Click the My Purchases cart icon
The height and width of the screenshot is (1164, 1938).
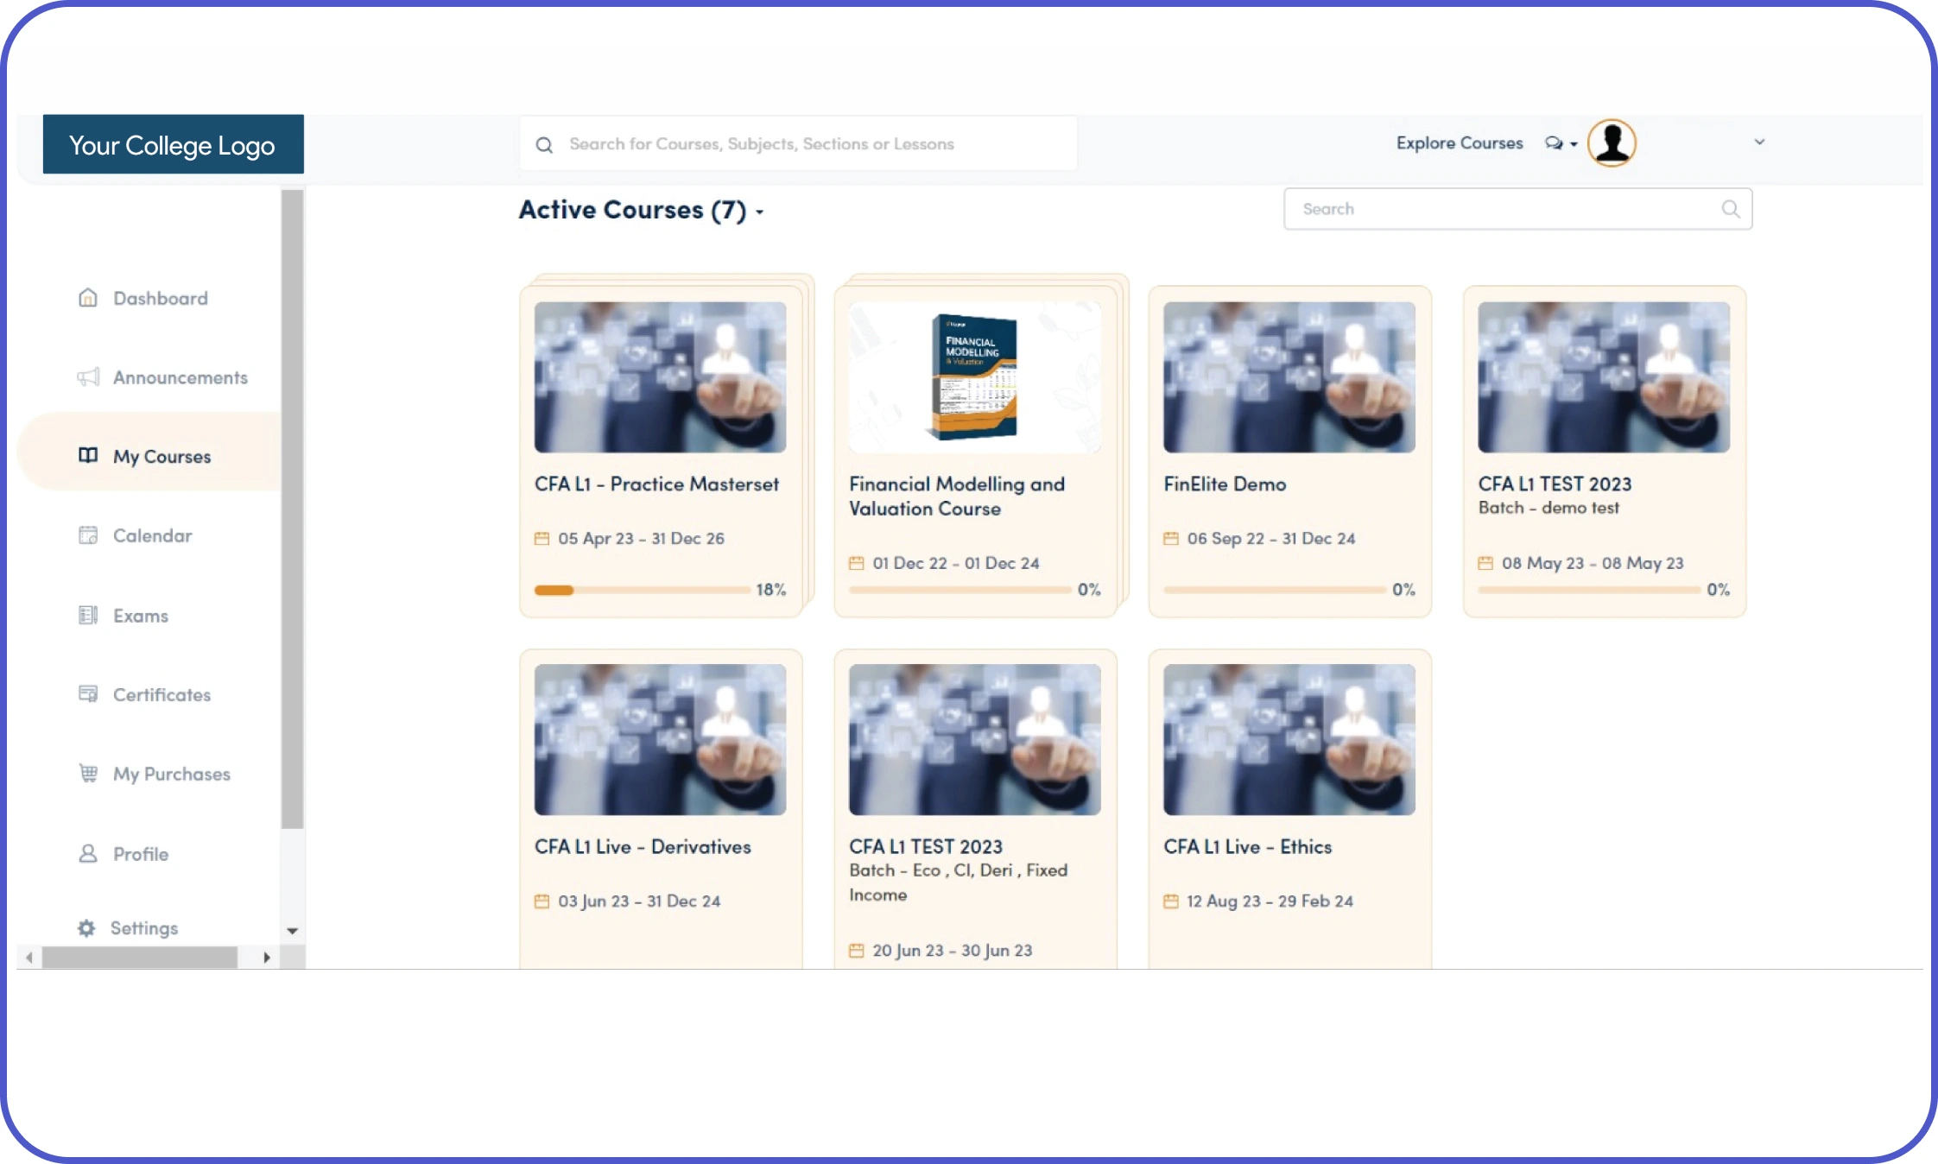[x=87, y=773]
